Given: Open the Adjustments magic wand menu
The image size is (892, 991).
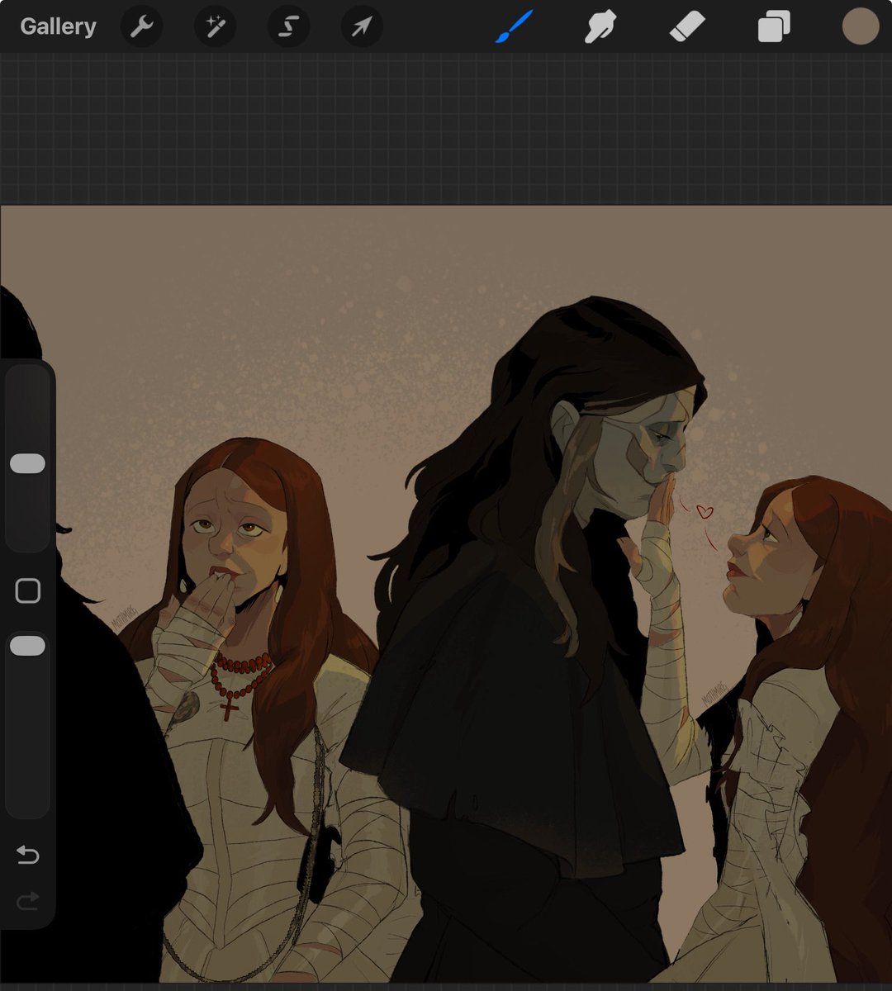Looking at the screenshot, I should point(215,26).
